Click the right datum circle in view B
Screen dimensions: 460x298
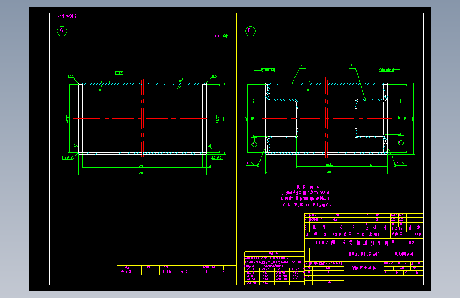401,143
